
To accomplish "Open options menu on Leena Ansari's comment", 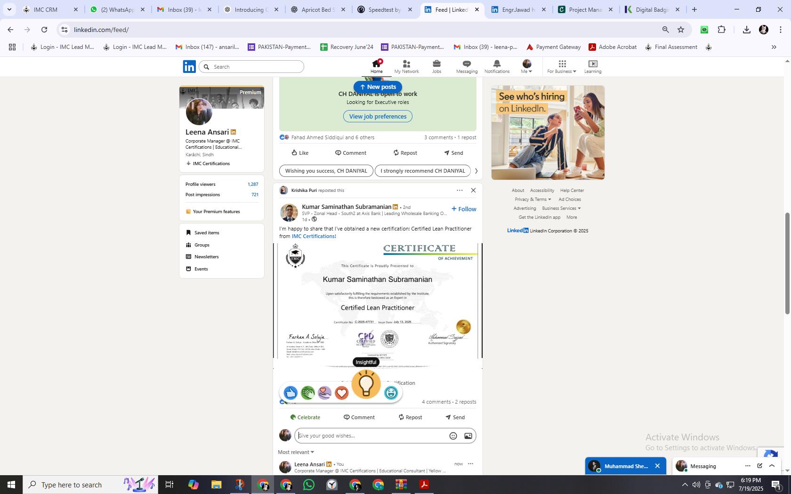I will pyautogui.click(x=470, y=464).
